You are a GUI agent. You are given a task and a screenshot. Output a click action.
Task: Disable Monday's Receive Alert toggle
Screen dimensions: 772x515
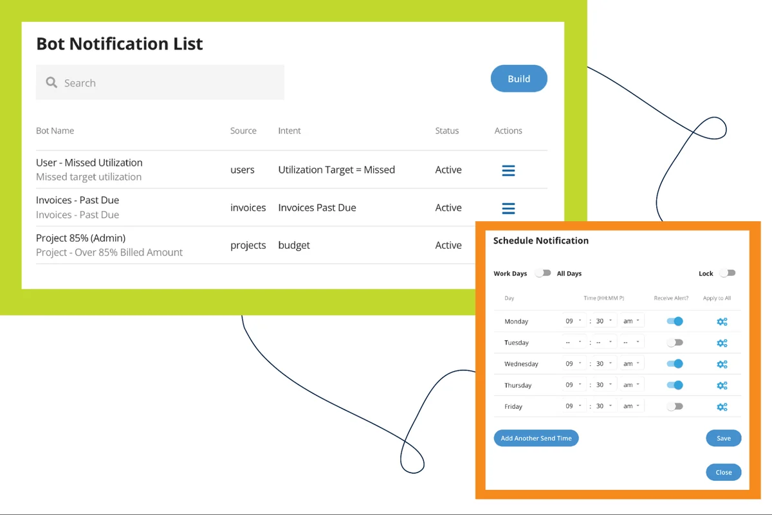tap(675, 321)
